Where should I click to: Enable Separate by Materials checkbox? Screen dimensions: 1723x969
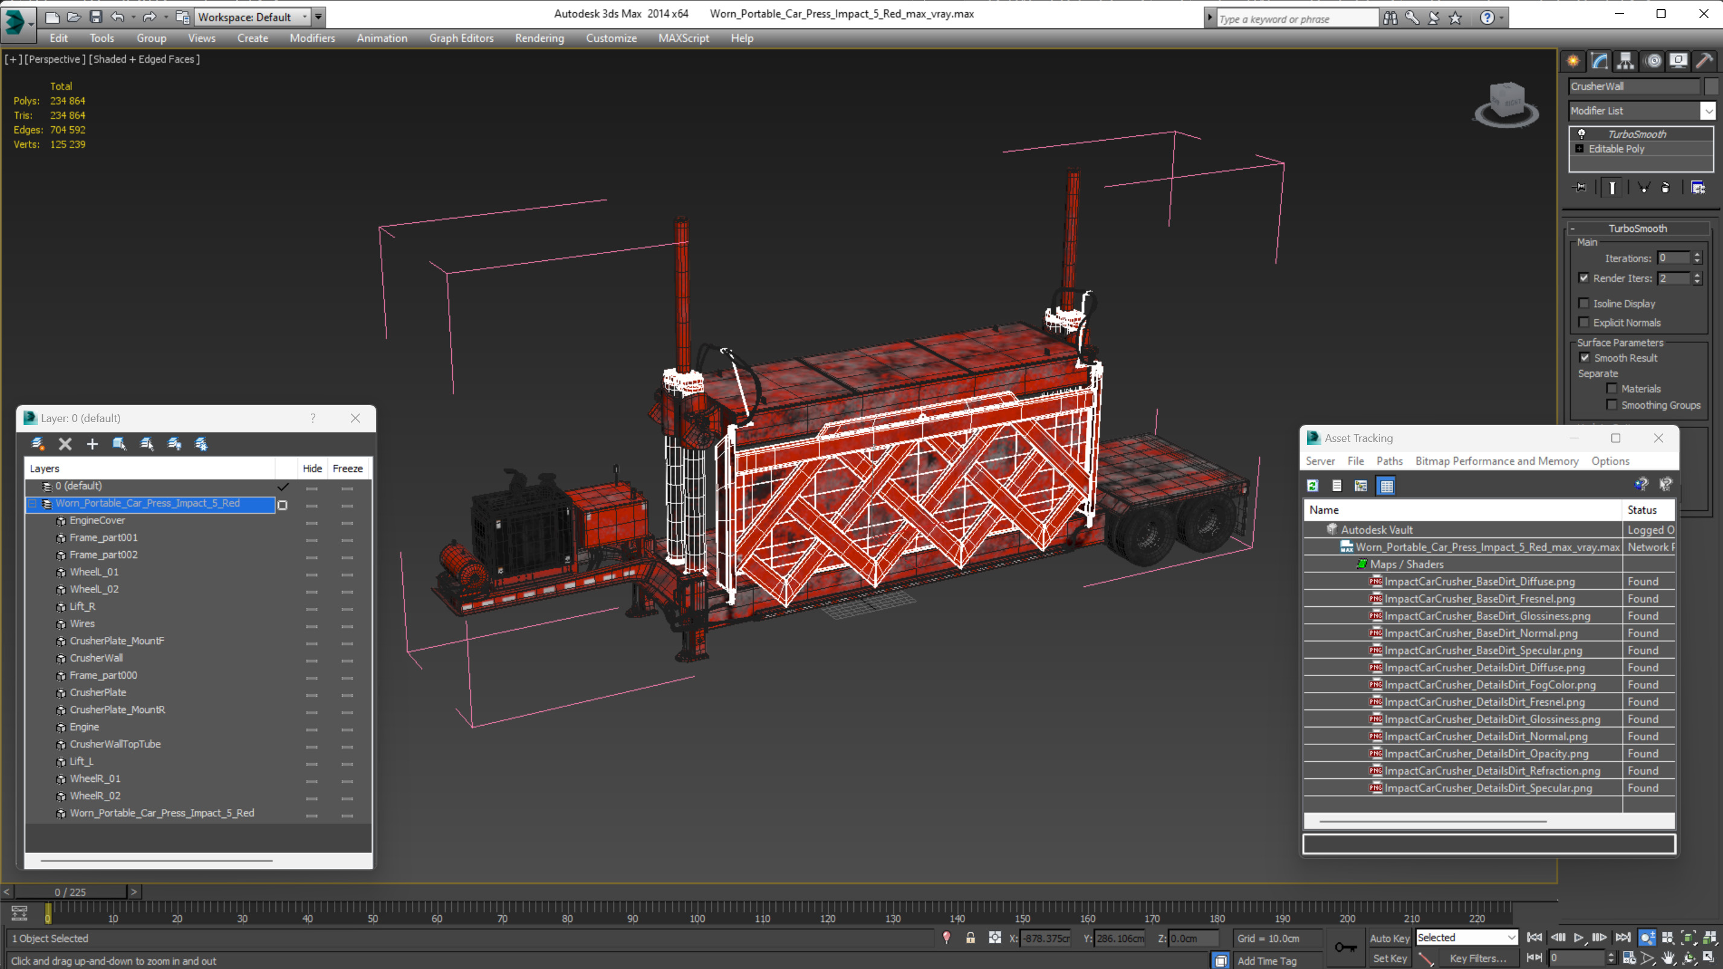(1611, 389)
